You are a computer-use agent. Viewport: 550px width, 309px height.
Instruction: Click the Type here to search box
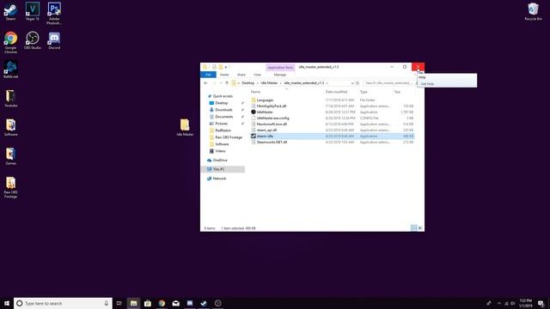click(x=63, y=303)
